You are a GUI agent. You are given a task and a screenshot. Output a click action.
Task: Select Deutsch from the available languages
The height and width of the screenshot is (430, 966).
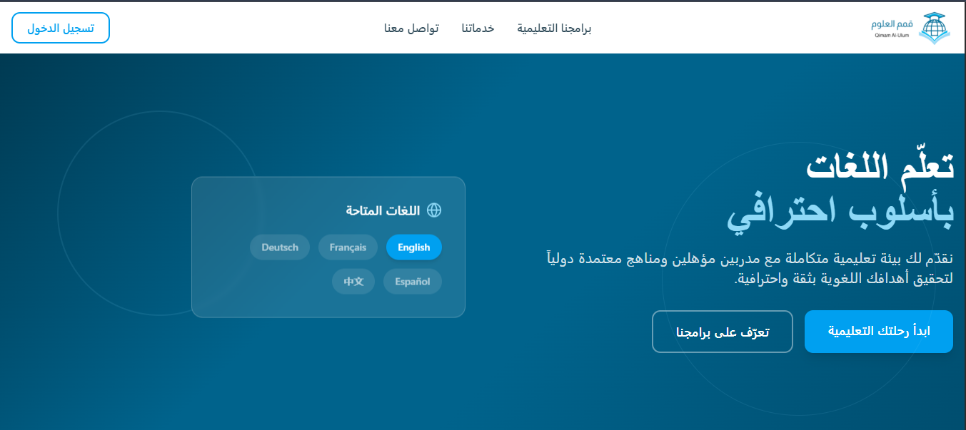tap(279, 247)
